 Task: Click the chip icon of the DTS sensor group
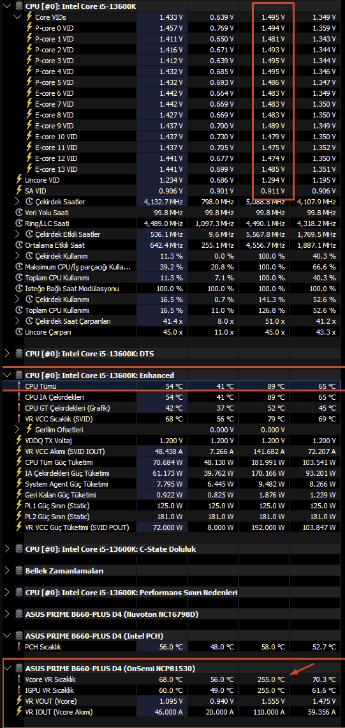[x=19, y=354]
